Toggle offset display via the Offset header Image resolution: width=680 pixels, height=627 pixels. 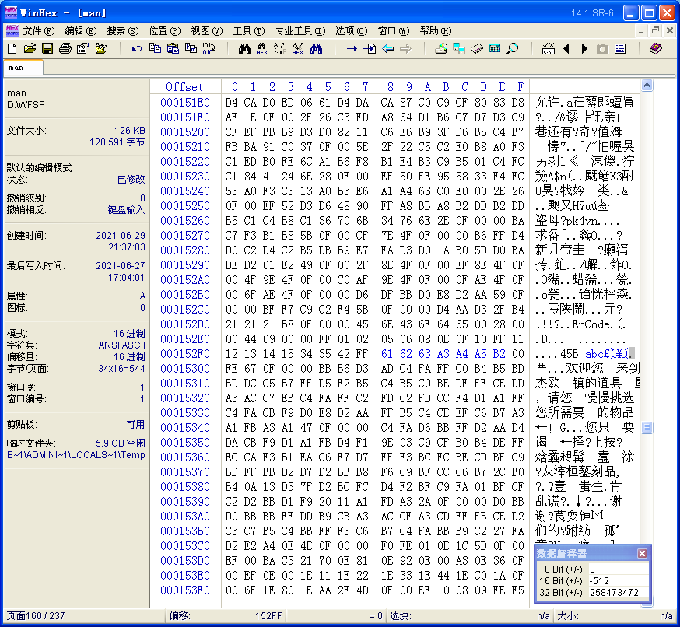184,86
